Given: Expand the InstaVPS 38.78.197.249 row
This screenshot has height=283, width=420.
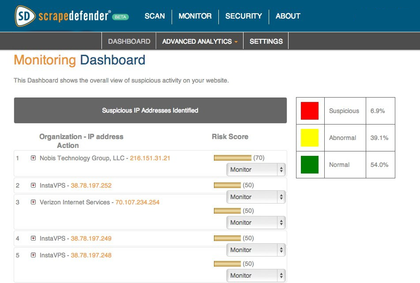Looking at the screenshot, I should (x=33, y=238).
